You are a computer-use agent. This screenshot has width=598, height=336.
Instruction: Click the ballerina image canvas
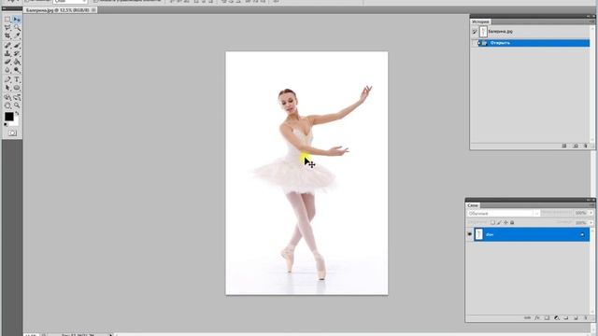306,173
